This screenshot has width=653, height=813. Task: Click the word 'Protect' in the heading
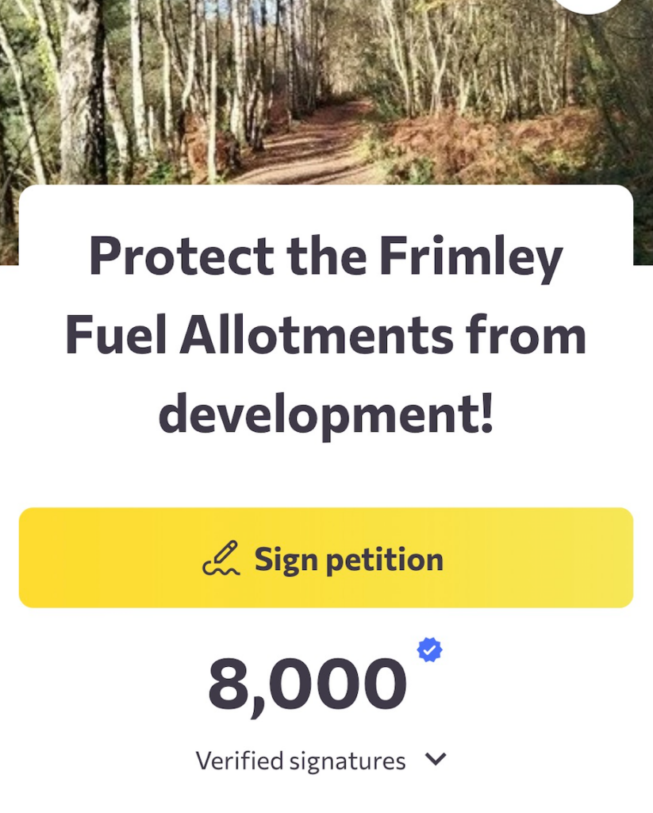pos(182,256)
